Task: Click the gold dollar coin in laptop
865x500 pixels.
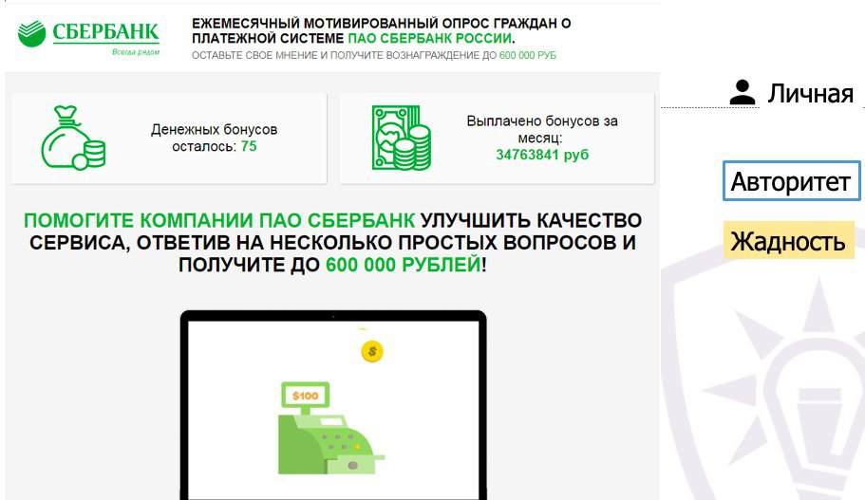Action: pos(372,351)
